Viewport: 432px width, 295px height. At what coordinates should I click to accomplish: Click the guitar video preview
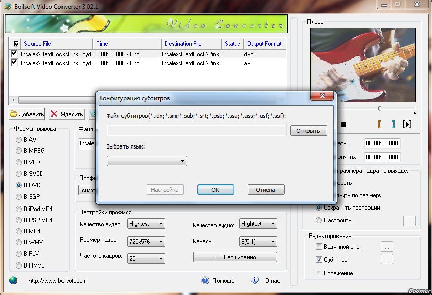coord(362,65)
